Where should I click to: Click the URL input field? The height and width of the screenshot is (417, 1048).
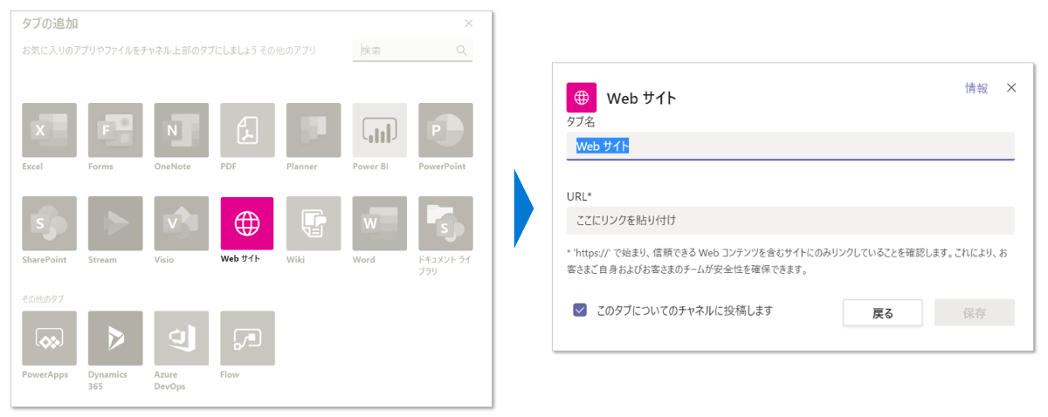(x=790, y=220)
